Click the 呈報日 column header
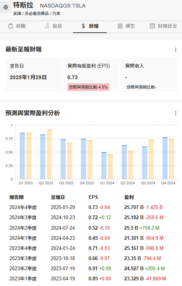This screenshot has height=286, width=182. click(x=58, y=197)
